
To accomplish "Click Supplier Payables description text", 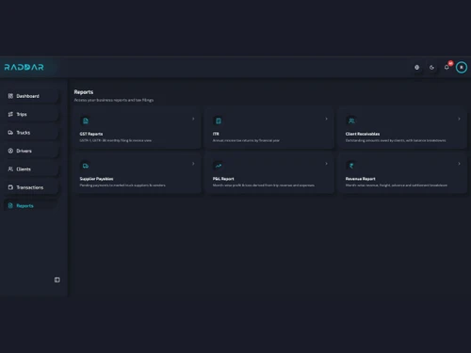I will [122, 185].
